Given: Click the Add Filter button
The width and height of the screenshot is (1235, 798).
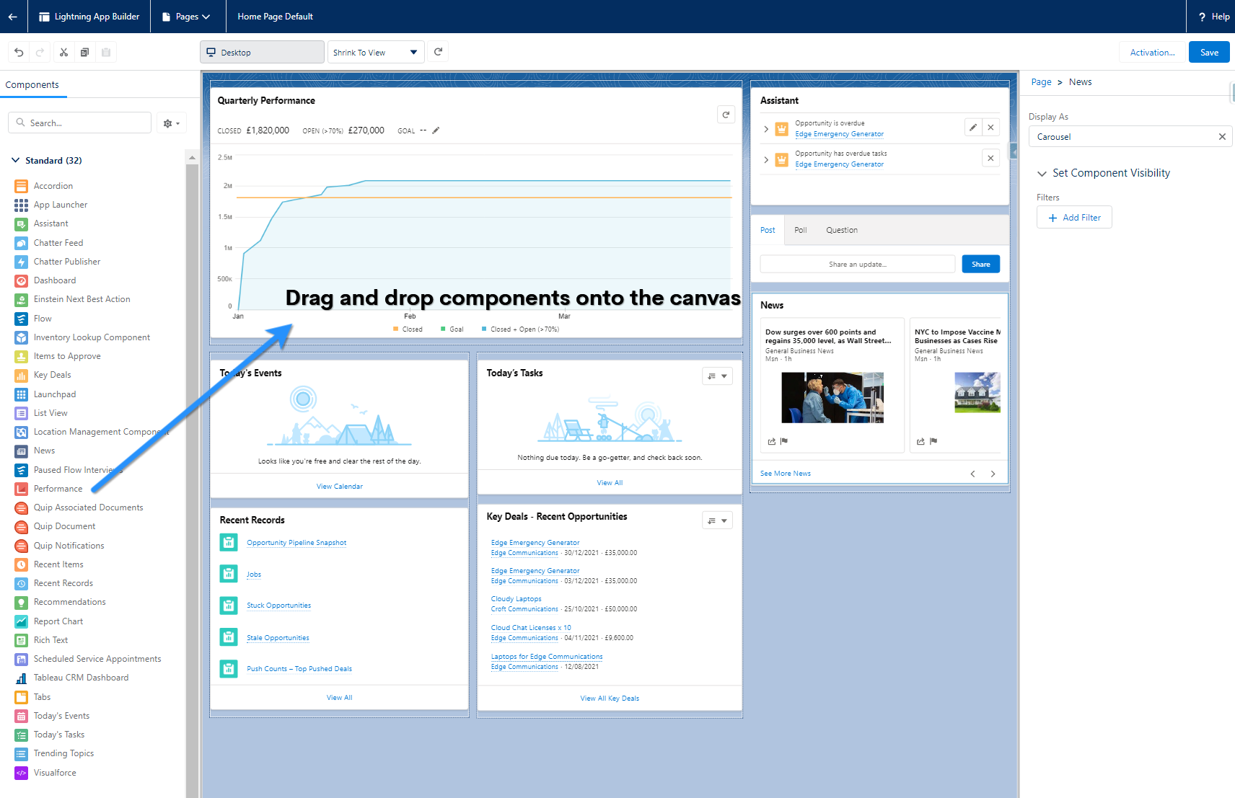Looking at the screenshot, I should (x=1074, y=218).
